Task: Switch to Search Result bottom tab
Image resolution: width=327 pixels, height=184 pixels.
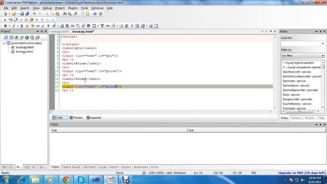Action: (71, 167)
